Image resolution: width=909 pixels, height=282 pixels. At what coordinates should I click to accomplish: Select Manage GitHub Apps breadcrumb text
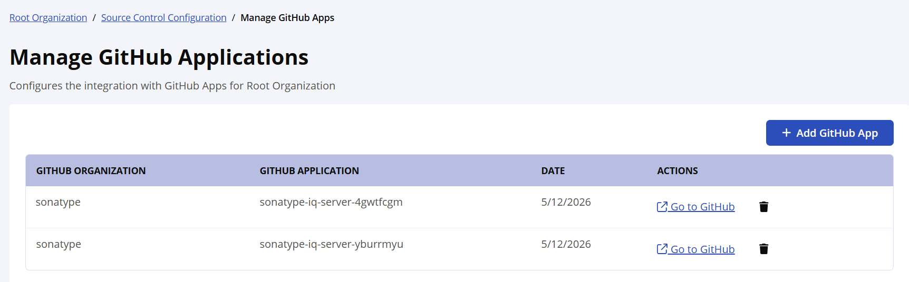[x=287, y=18]
